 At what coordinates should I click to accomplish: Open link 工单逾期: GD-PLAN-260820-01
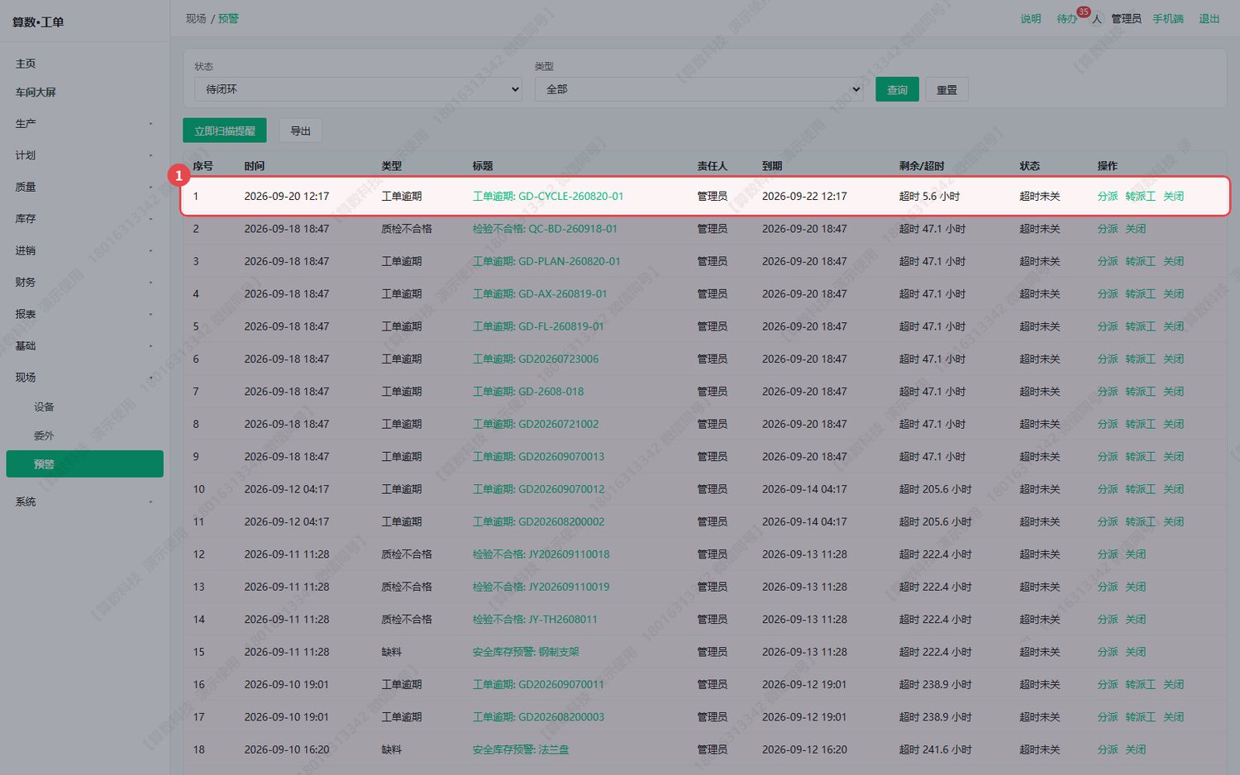[x=546, y=262]
